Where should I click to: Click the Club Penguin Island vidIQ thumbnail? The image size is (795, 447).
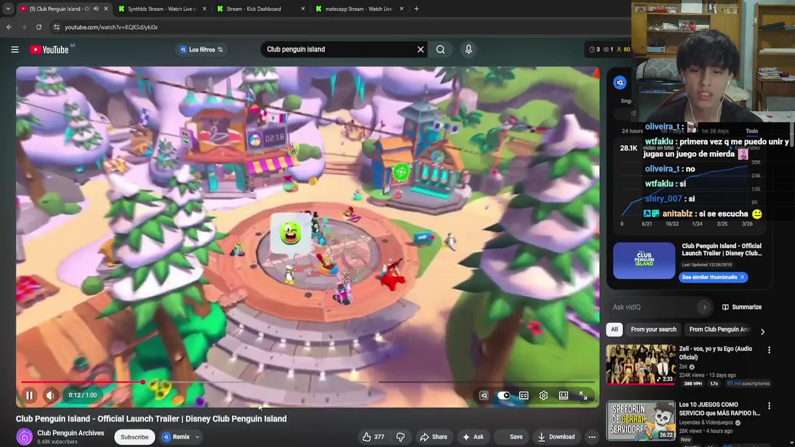pyautogui.click(x=644, y=261)
